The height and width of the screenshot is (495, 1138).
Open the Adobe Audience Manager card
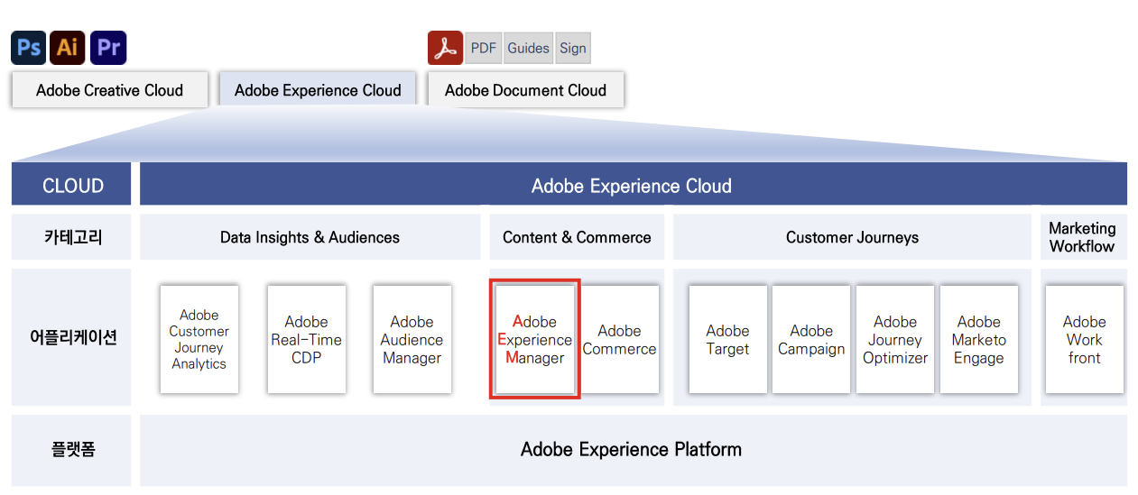pos(412,339)
